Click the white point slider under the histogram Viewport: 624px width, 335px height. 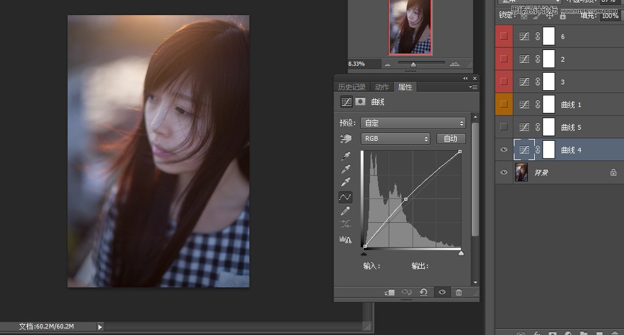point(461,253)
